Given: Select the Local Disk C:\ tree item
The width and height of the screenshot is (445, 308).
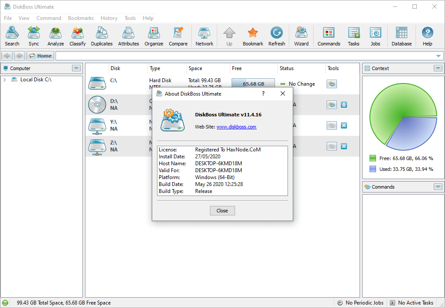Looking at the screenshot, I should click(x=36, y=80).
